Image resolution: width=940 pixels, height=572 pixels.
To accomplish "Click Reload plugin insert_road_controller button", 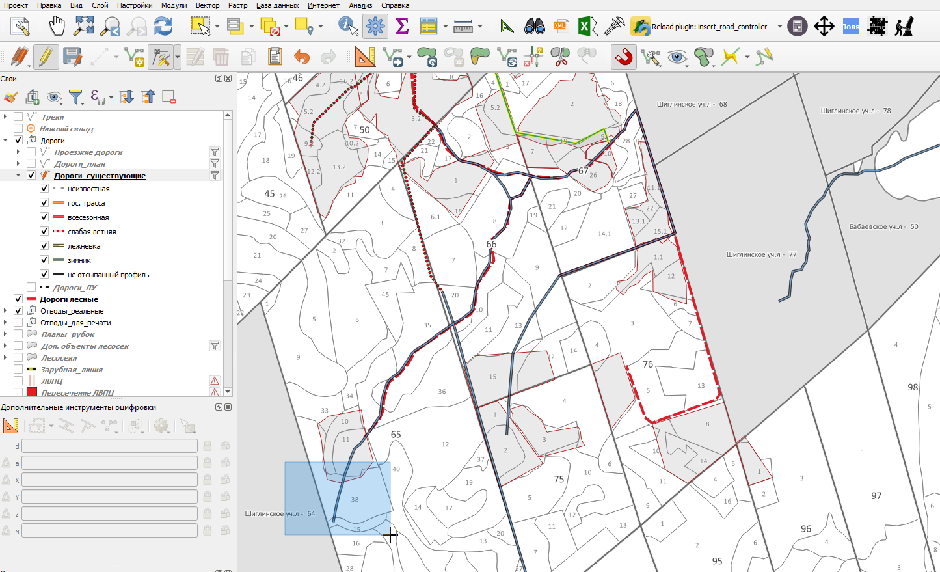I will [x=699, y=27].
